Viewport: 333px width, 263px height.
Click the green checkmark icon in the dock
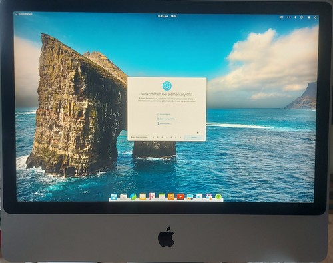click(x=218, y=197)
